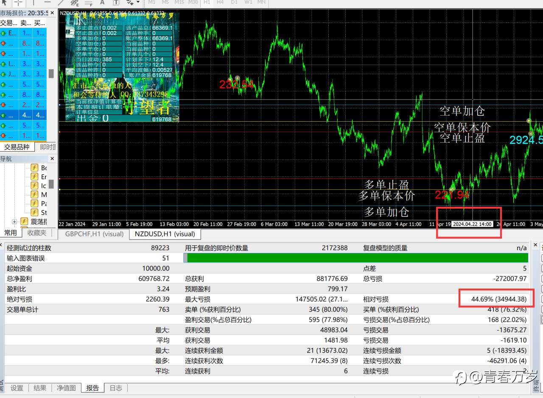Viewport: 543px width, 398px height.
Task: Click the 空单加仓 label on chart
Action: [462, 111]
